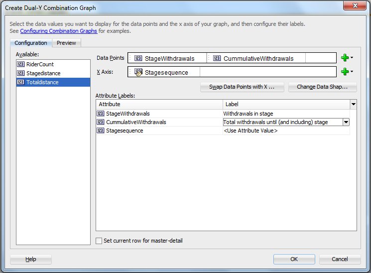Select Stagedistance in Available list
Viewport: 371px width, 273px height.
click(43, 73)
